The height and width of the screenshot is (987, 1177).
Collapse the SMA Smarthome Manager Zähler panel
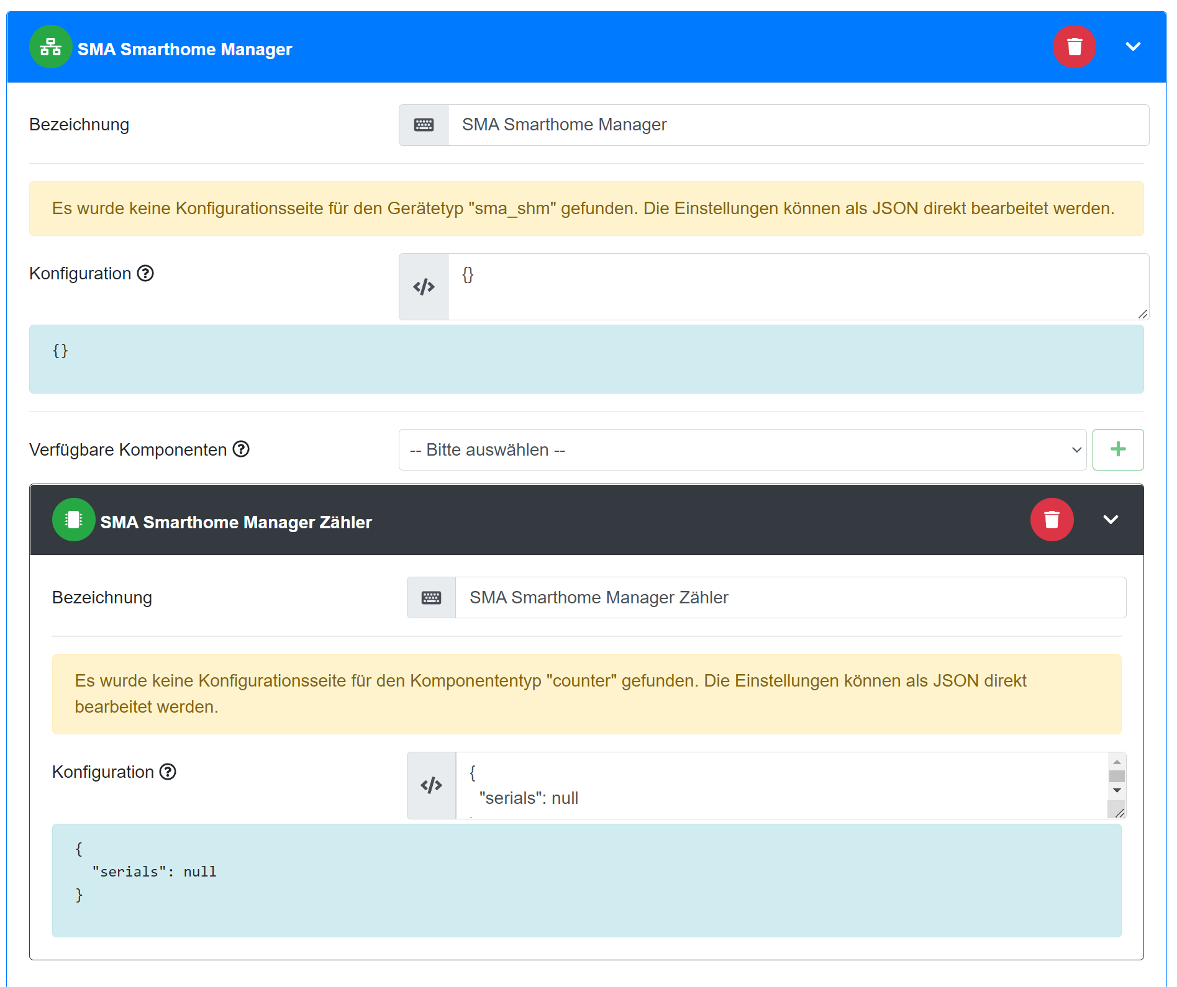1111,520
